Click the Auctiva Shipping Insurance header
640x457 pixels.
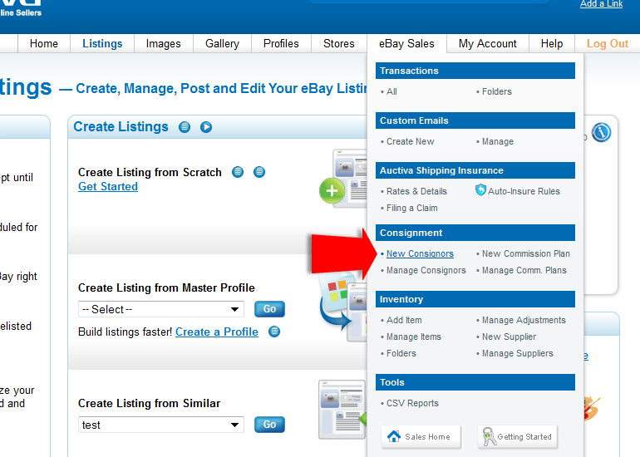click(475, 170)
